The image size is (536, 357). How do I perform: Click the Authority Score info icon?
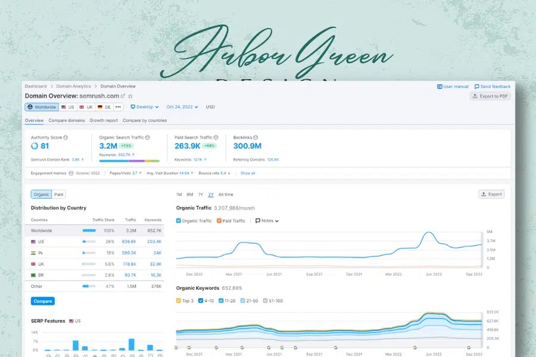pos(66,137)
